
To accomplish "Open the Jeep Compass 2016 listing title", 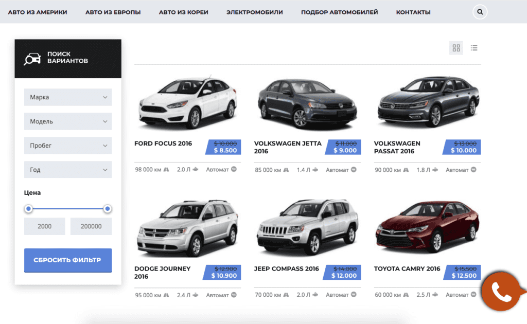I will click(286, 268).
